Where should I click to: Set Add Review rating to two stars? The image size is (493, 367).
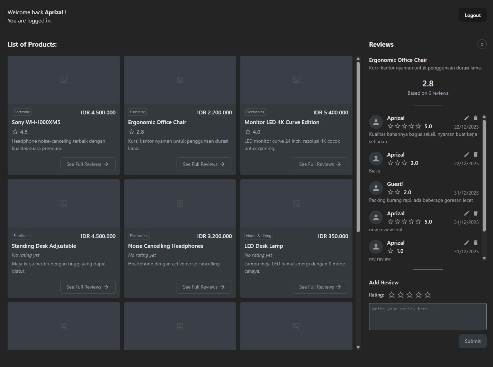[x=401, y=295]
